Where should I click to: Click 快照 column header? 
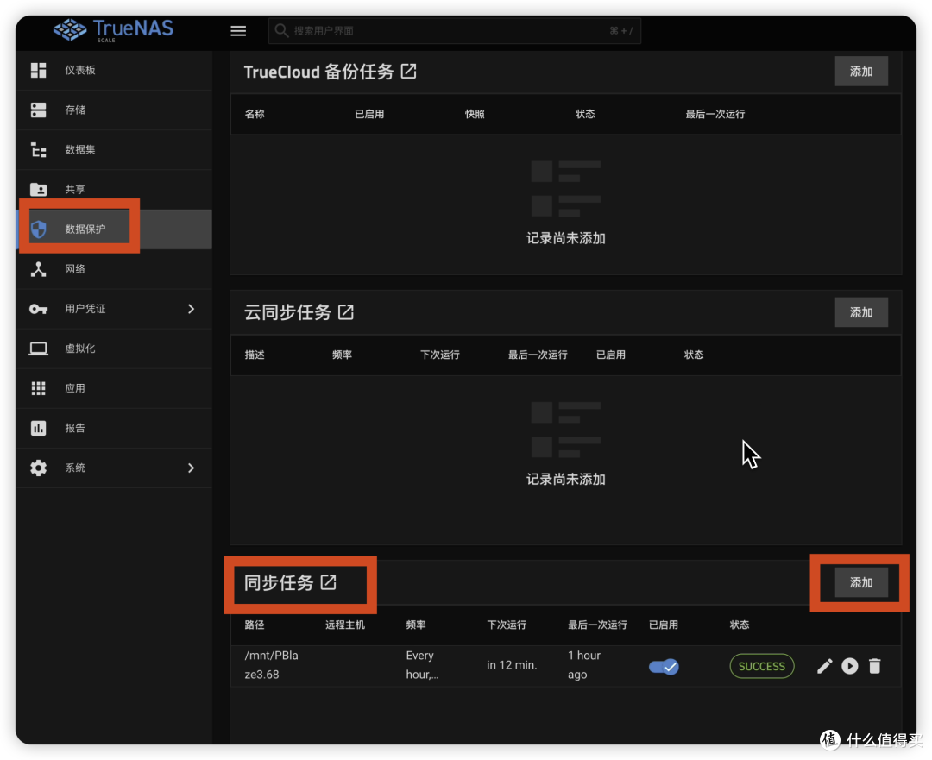tap(475, 114)
